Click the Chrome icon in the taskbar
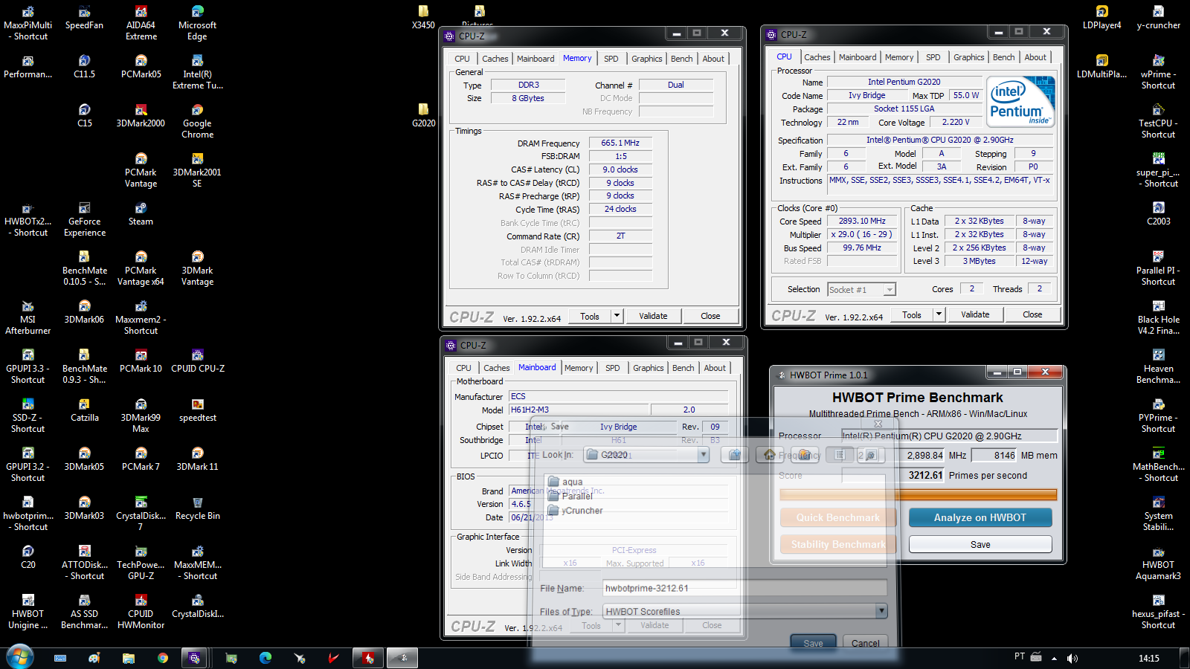 (x=163, y=658)
